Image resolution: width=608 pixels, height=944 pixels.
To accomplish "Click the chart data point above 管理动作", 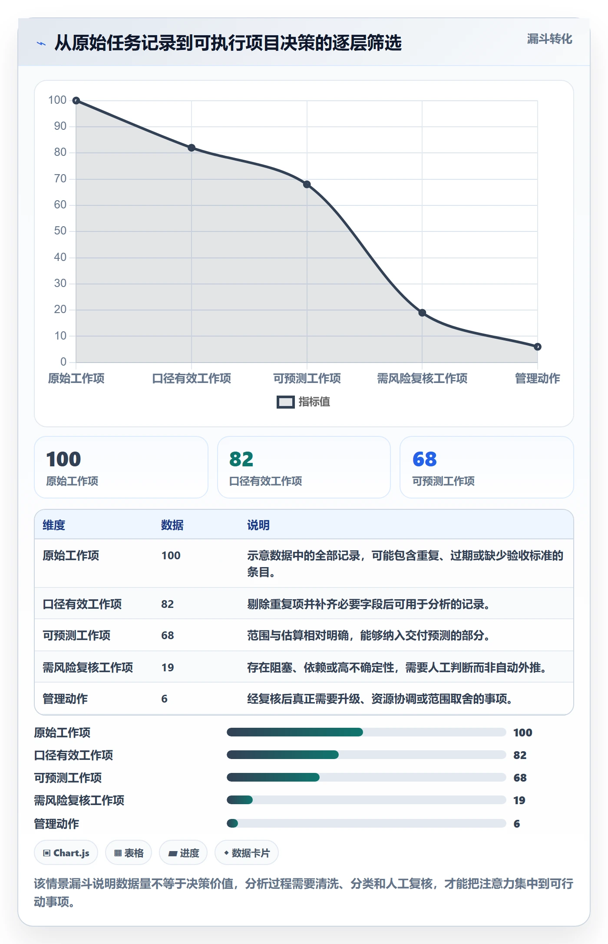I will (x=538, y=347).
